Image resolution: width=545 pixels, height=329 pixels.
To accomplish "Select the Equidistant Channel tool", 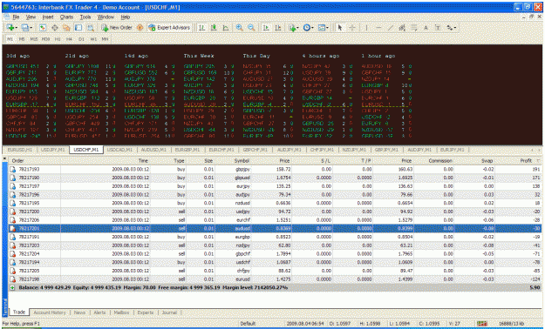I will (x=402, y=28).
